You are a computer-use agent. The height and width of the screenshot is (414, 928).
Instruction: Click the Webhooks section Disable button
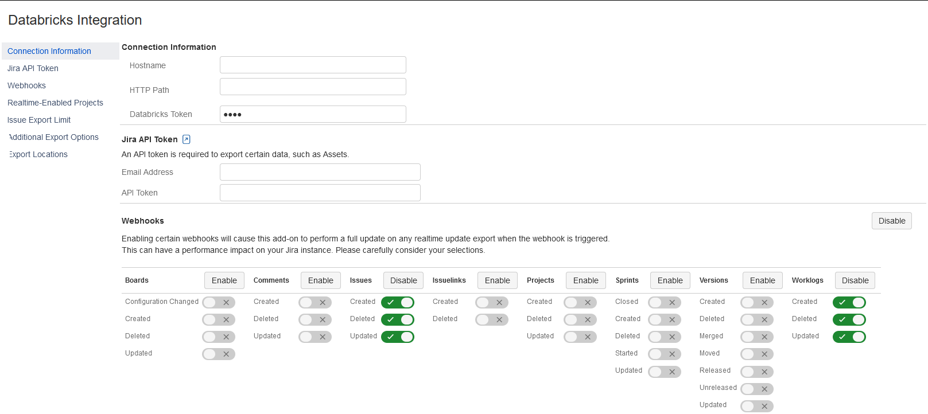pyautogui.click(x=892, y=221)
